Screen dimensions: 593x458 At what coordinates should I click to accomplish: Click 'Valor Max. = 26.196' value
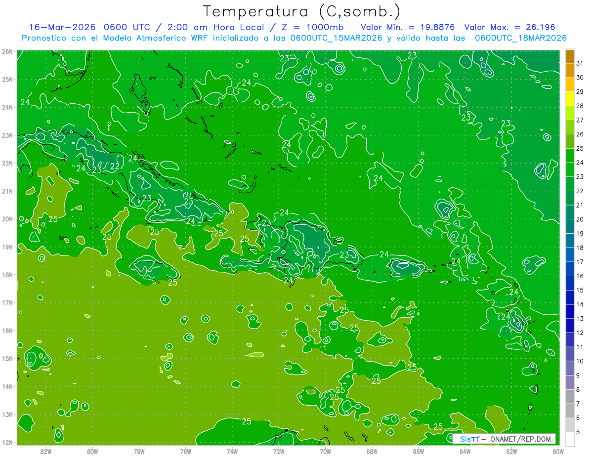pyautogui.click(x=509, y=27)
